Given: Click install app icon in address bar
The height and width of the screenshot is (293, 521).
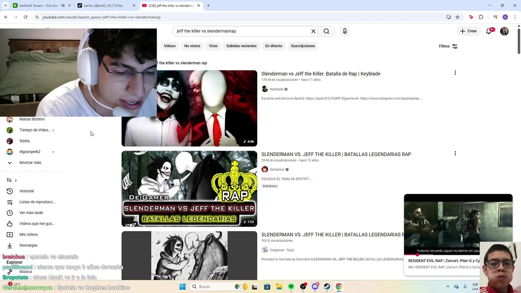Looking at the screenshot, I should click(449, 17).
